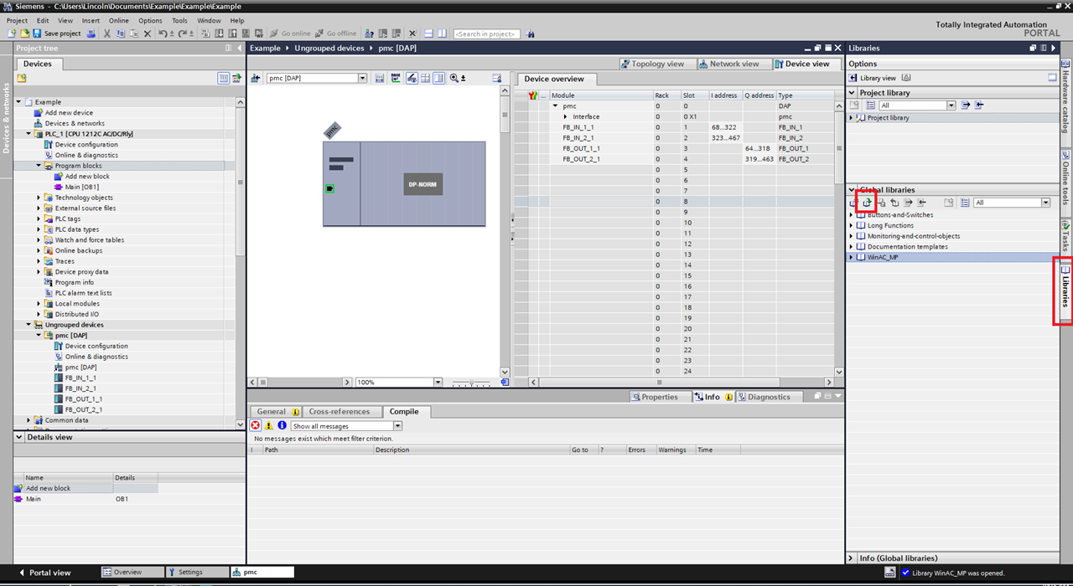Click the print icon in the toolbar
Viewport: 1073px width, 586px height.
[x=91, y=33]
